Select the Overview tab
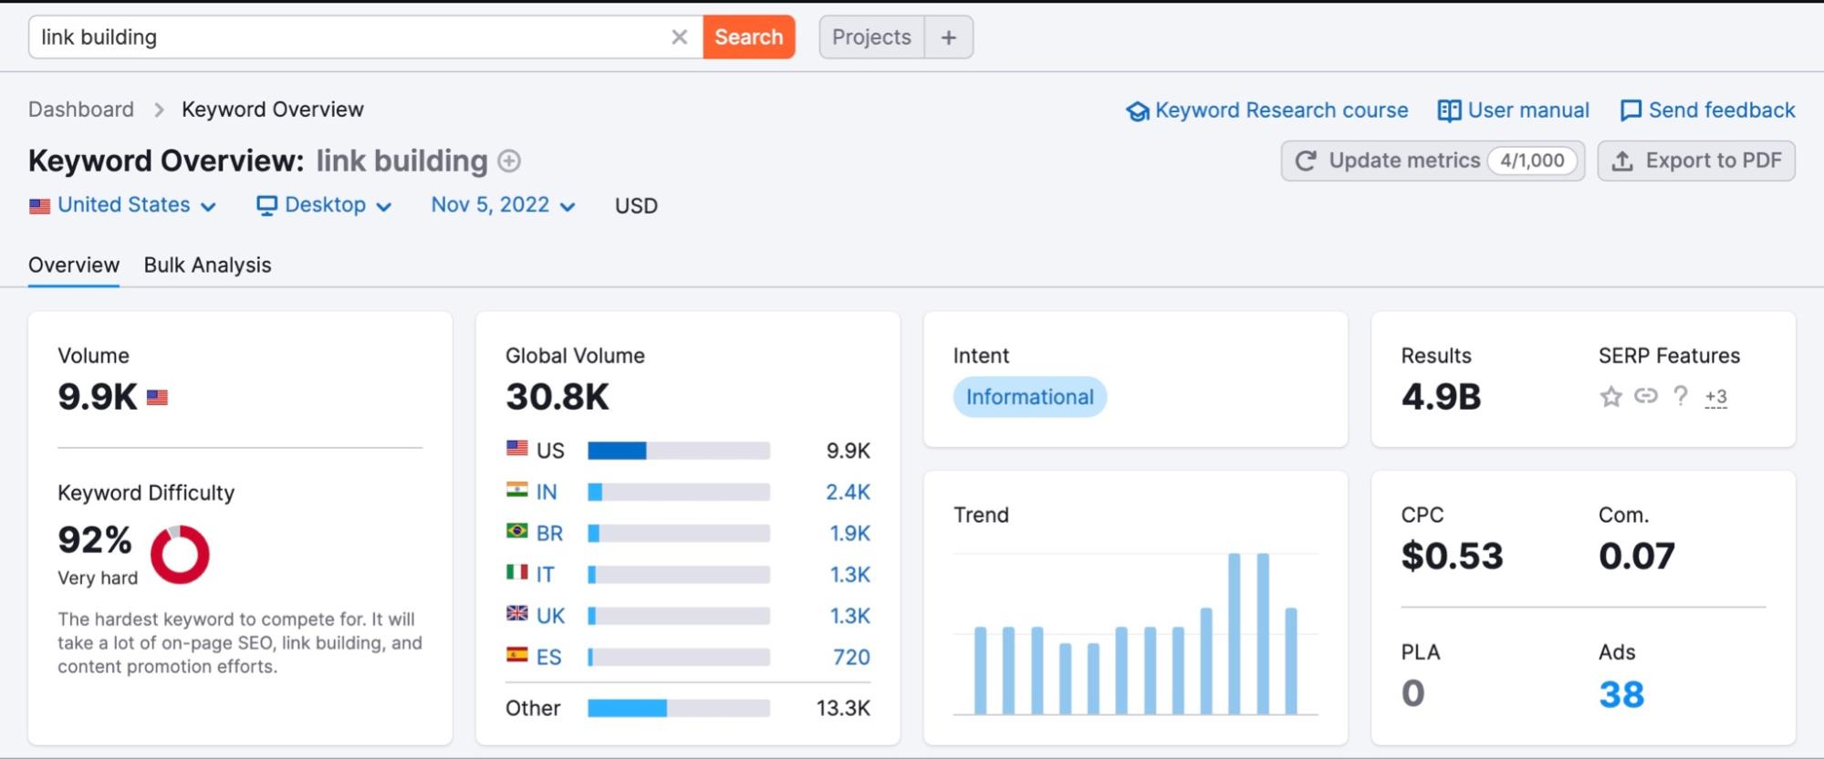 click(x=74, y=265)
